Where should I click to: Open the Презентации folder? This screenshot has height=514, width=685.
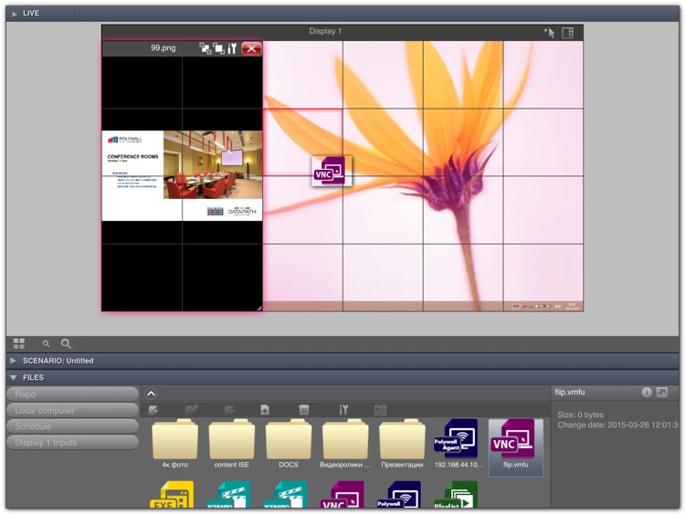pos(402,444)
